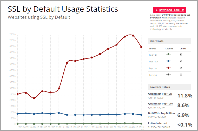Click the <0.1% coverage value
This screenshot has height=131, width=198.
[185, 125]
